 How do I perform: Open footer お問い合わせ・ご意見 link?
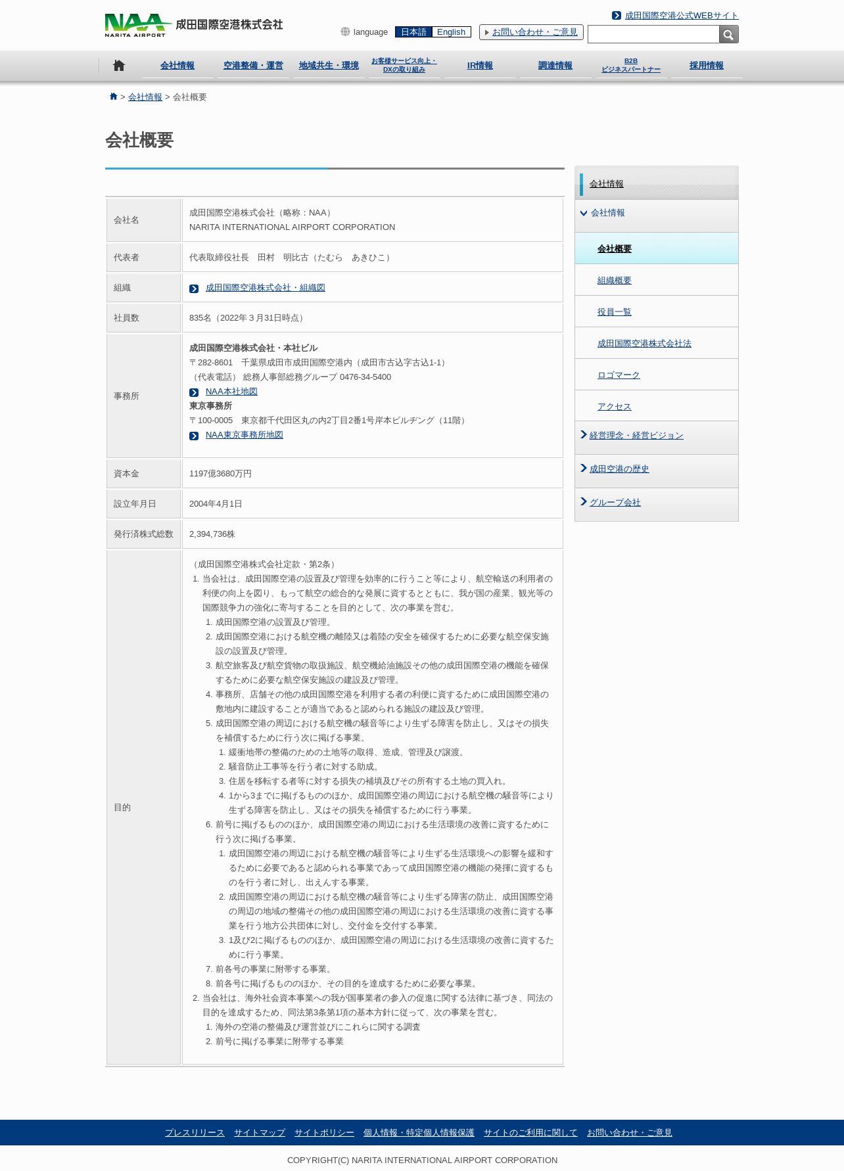point(630,1133)
